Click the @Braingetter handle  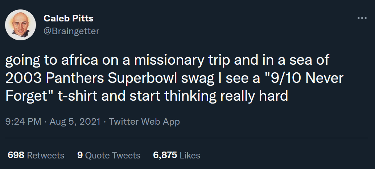[x=71, y=31]
